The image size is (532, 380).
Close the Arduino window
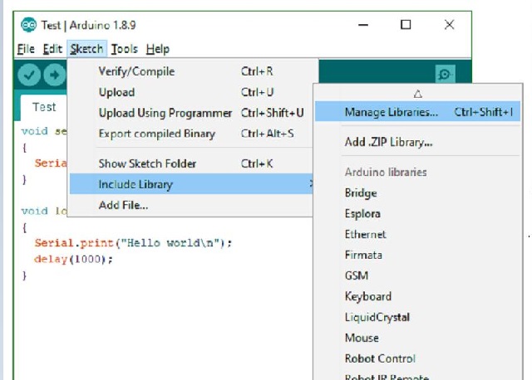click(449, 25)
